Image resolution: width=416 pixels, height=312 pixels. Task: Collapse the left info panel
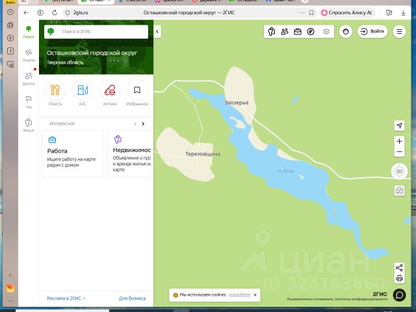point(157,32)
